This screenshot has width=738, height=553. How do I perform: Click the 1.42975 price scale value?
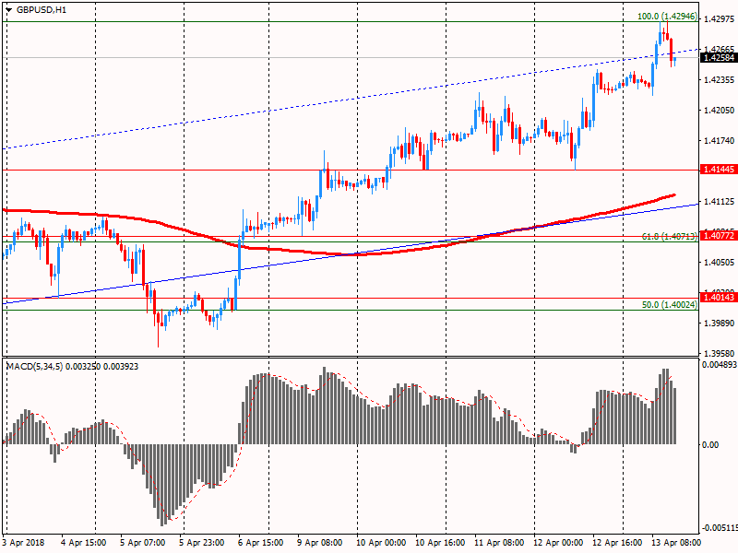(x=720, y=18)
